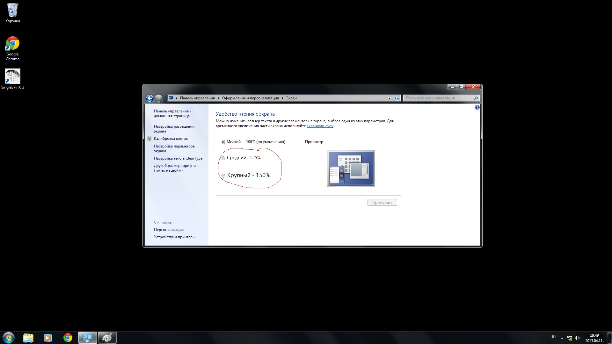
Task: Open Windows Explorer from taskbar
Action: [x=28, y=338]
